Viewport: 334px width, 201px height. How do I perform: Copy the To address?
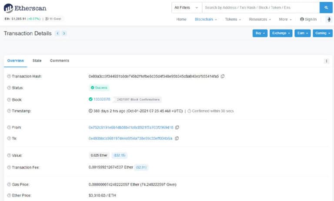pyautogui.click(x=177, y=138)
